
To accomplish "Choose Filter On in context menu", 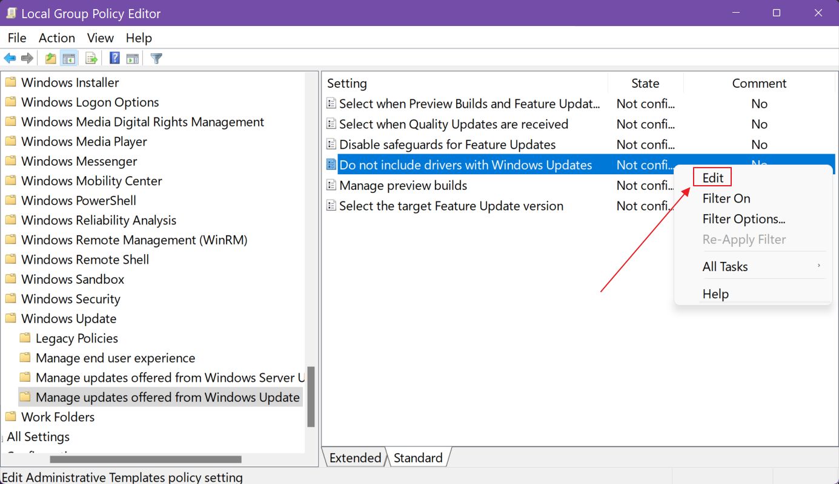I will click(726, 198).
